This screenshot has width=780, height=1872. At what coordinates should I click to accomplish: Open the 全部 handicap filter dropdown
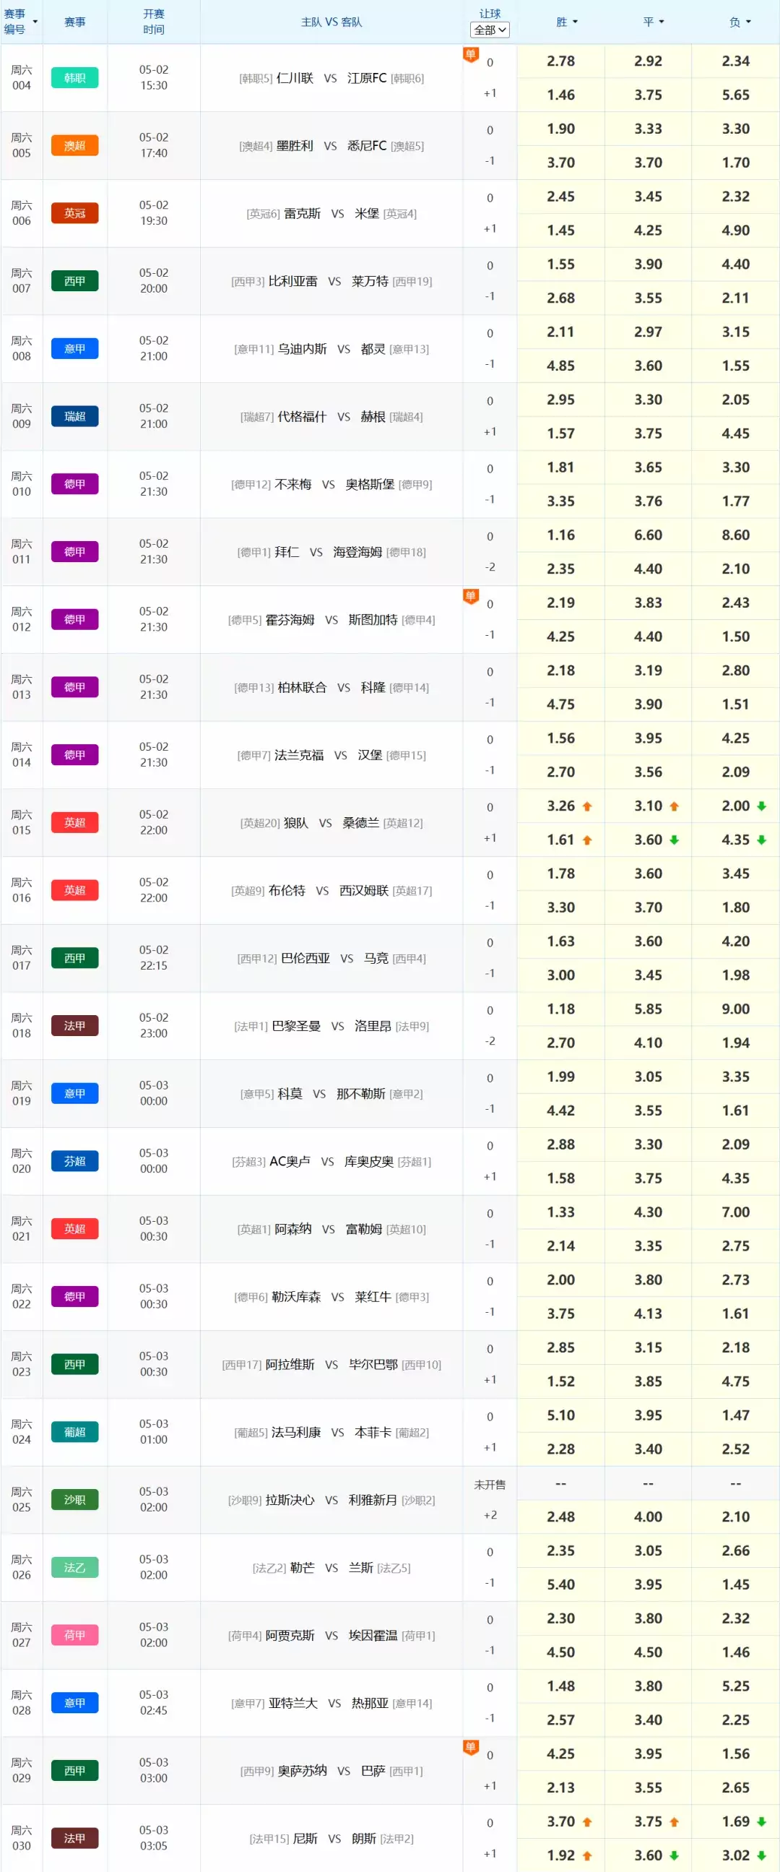[x=490, y=30]
